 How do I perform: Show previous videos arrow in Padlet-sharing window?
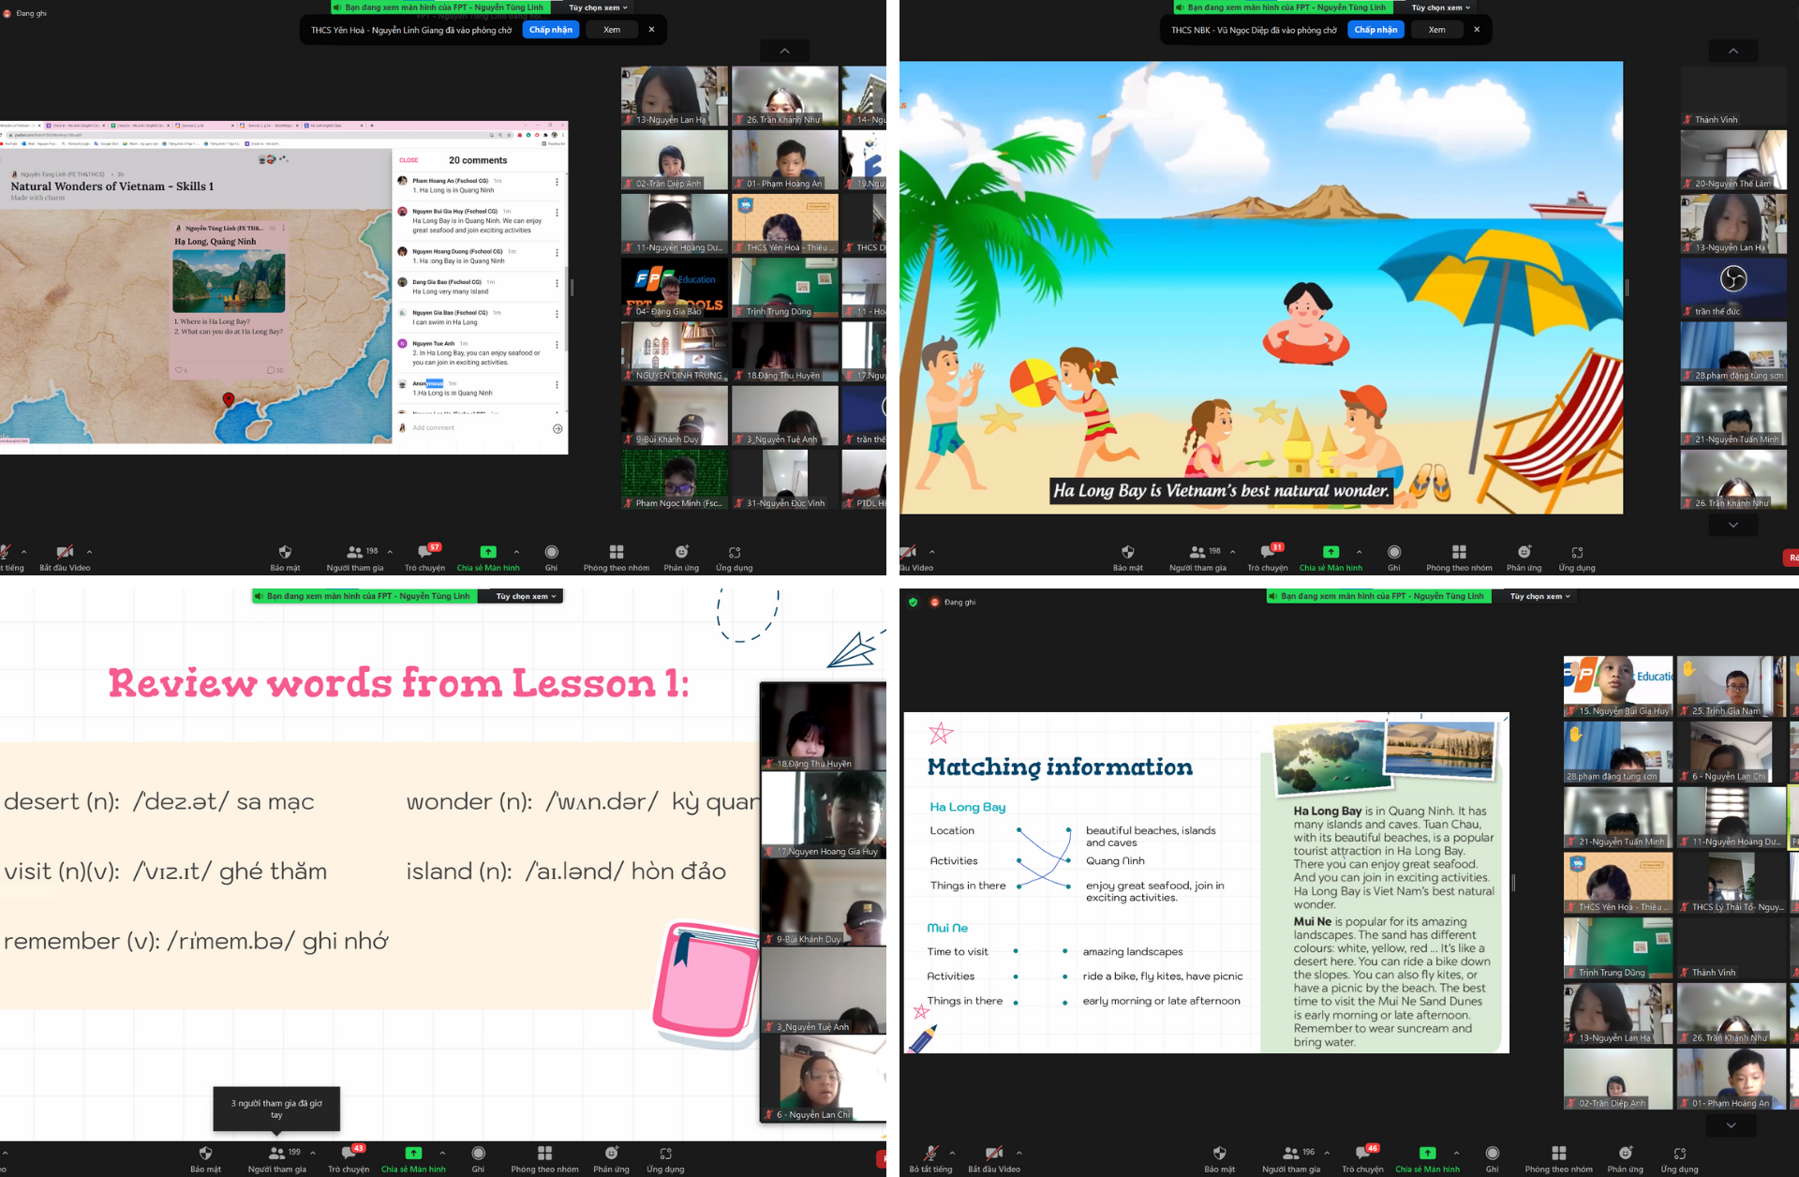[x=784, y=51]
